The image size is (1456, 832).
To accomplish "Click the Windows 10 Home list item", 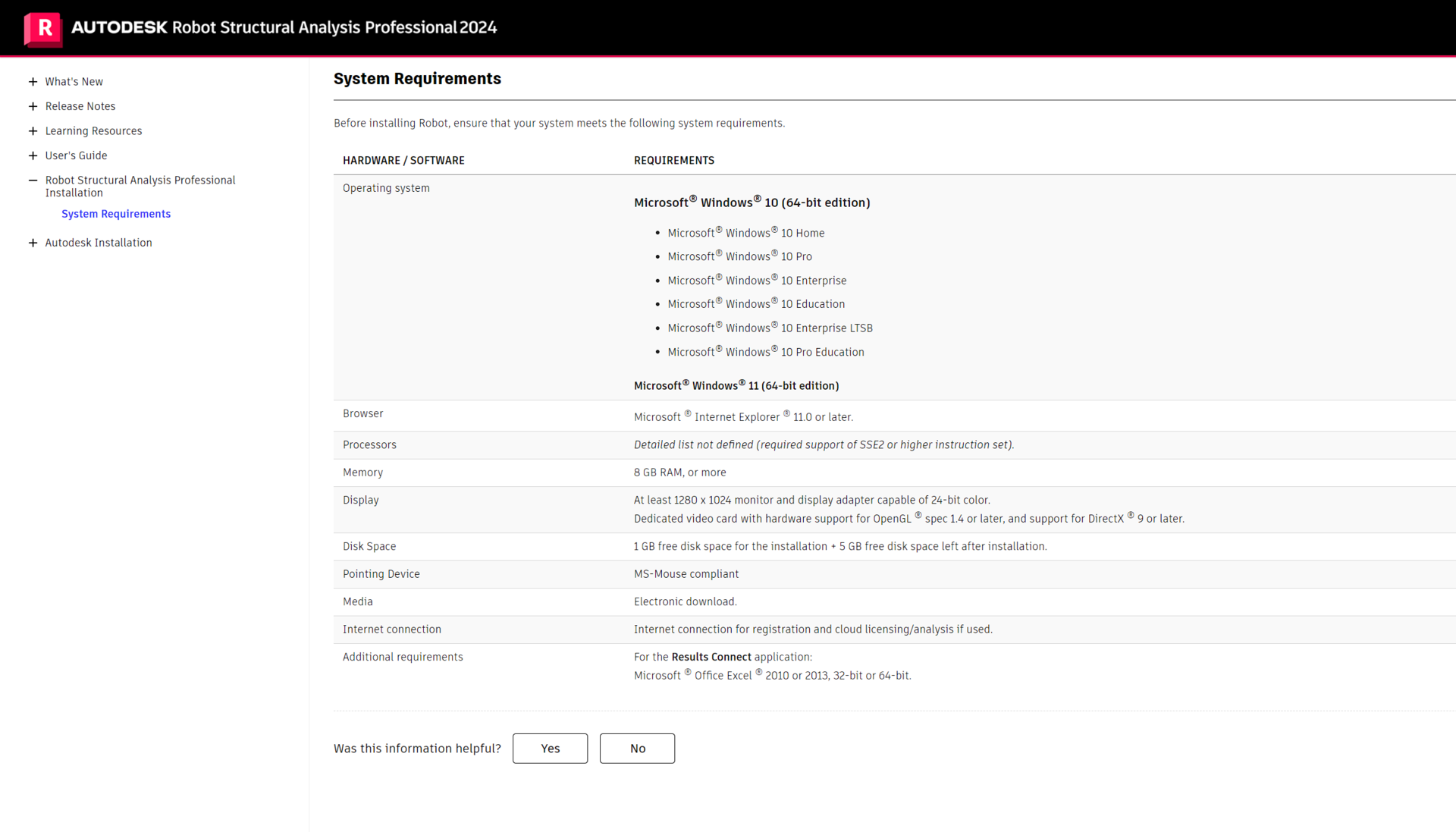I will click(746, 233).
